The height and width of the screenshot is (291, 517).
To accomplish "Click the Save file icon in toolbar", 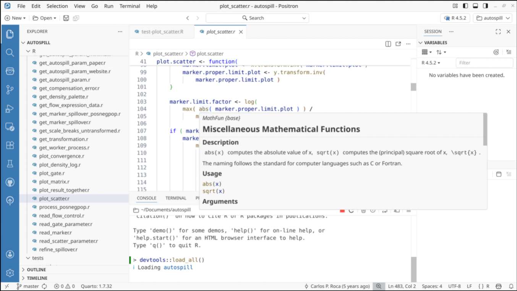I will click(x=66, y=18).
